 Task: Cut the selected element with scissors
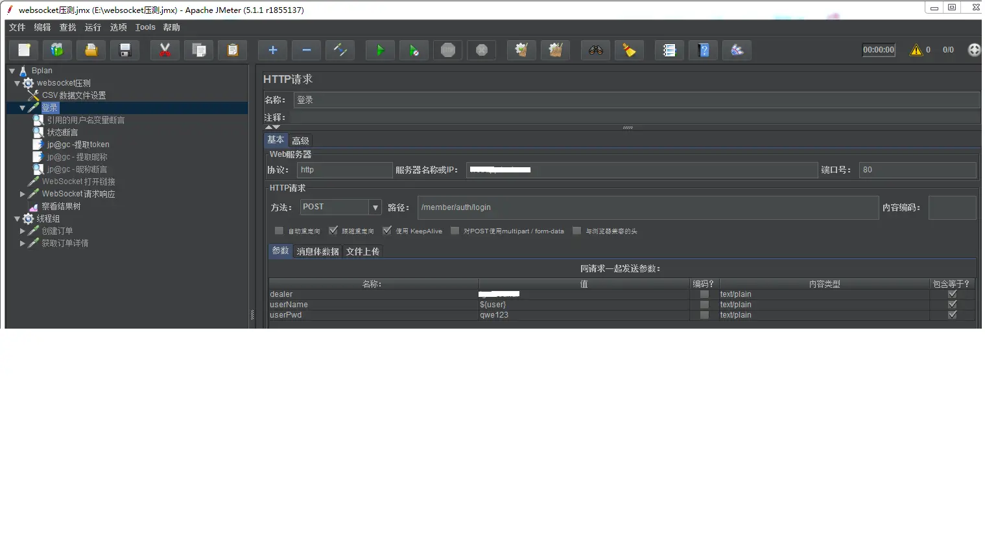(x=165, y=50)
